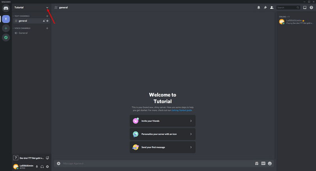Collapse the Voice Channels category
This screenshot has height=171, width=316.
(22, 28)
